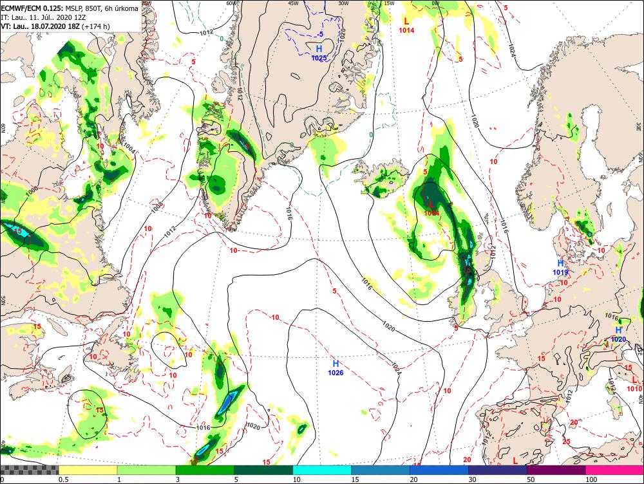The width and height of the screenshot is (644, 484).
Task: Click the gray checkered 0–0.5 legend swatch
Action: 29,470
